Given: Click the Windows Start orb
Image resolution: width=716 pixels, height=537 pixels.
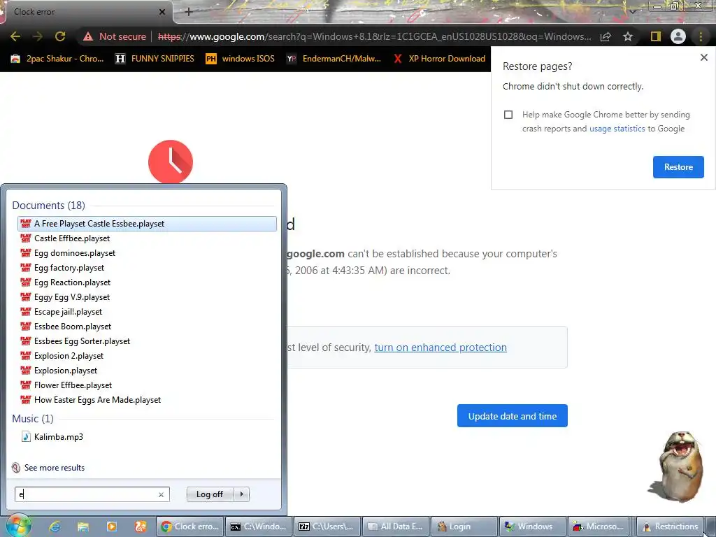Looking at the screenshot, I should [x=19, y=526].
